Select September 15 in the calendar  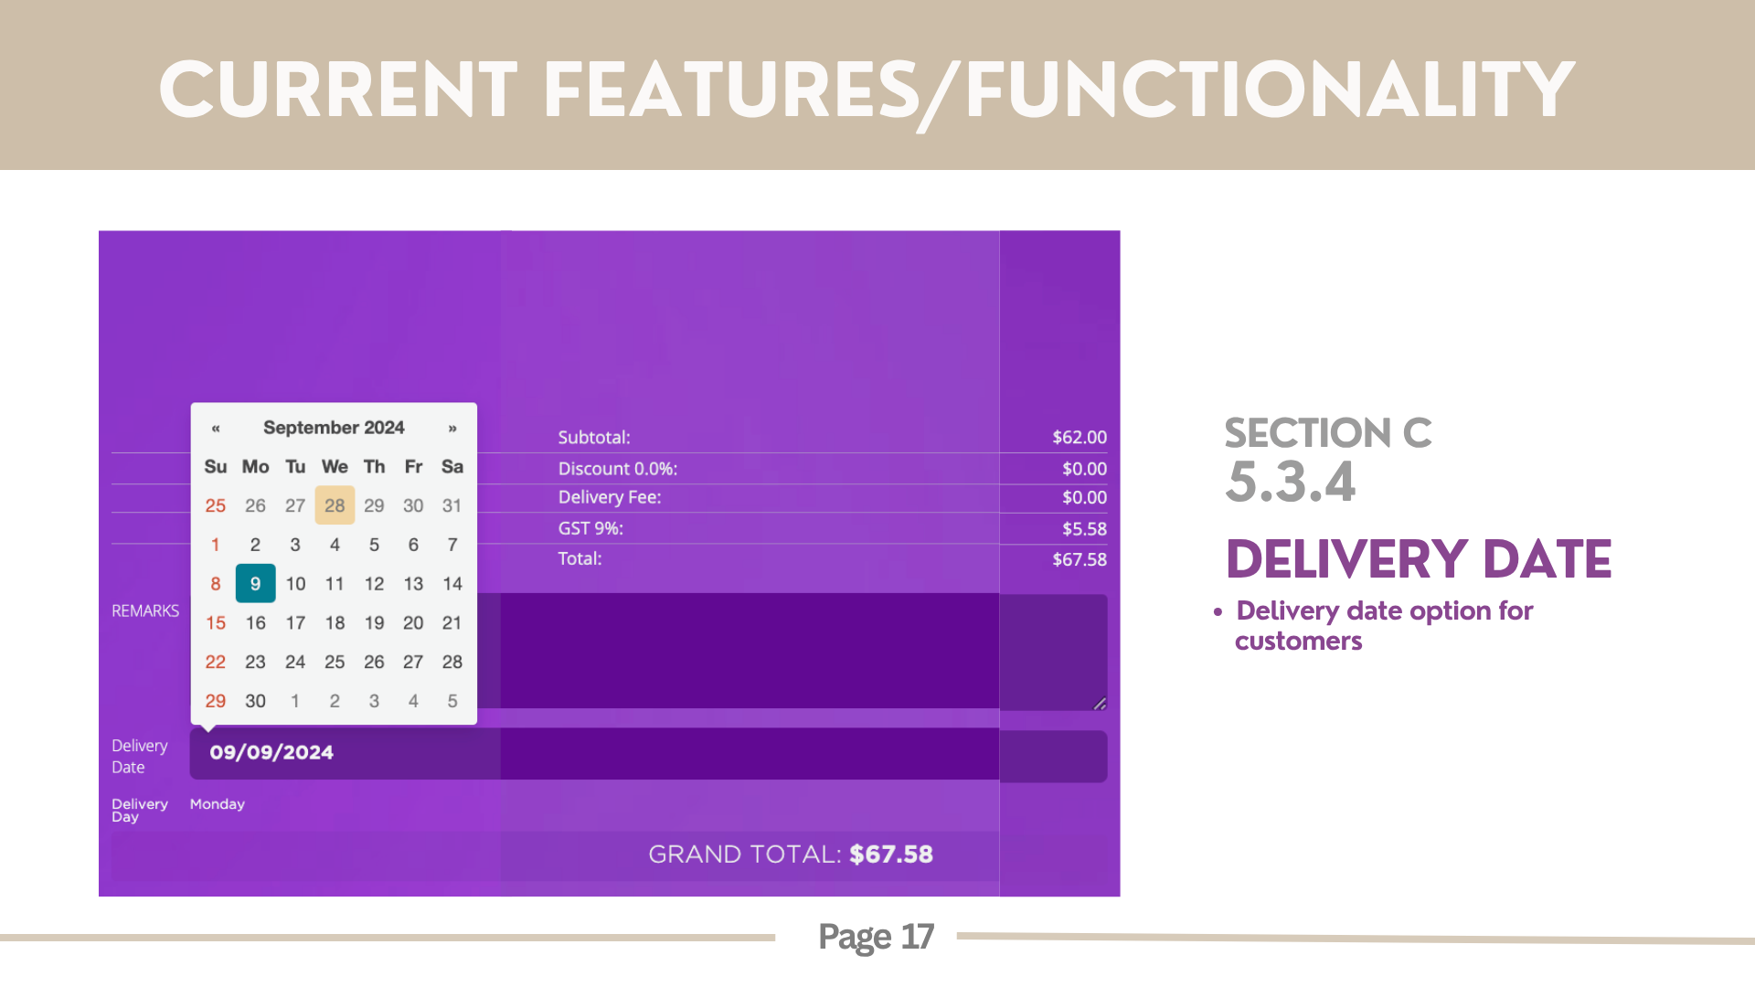(x=216, y=622)
